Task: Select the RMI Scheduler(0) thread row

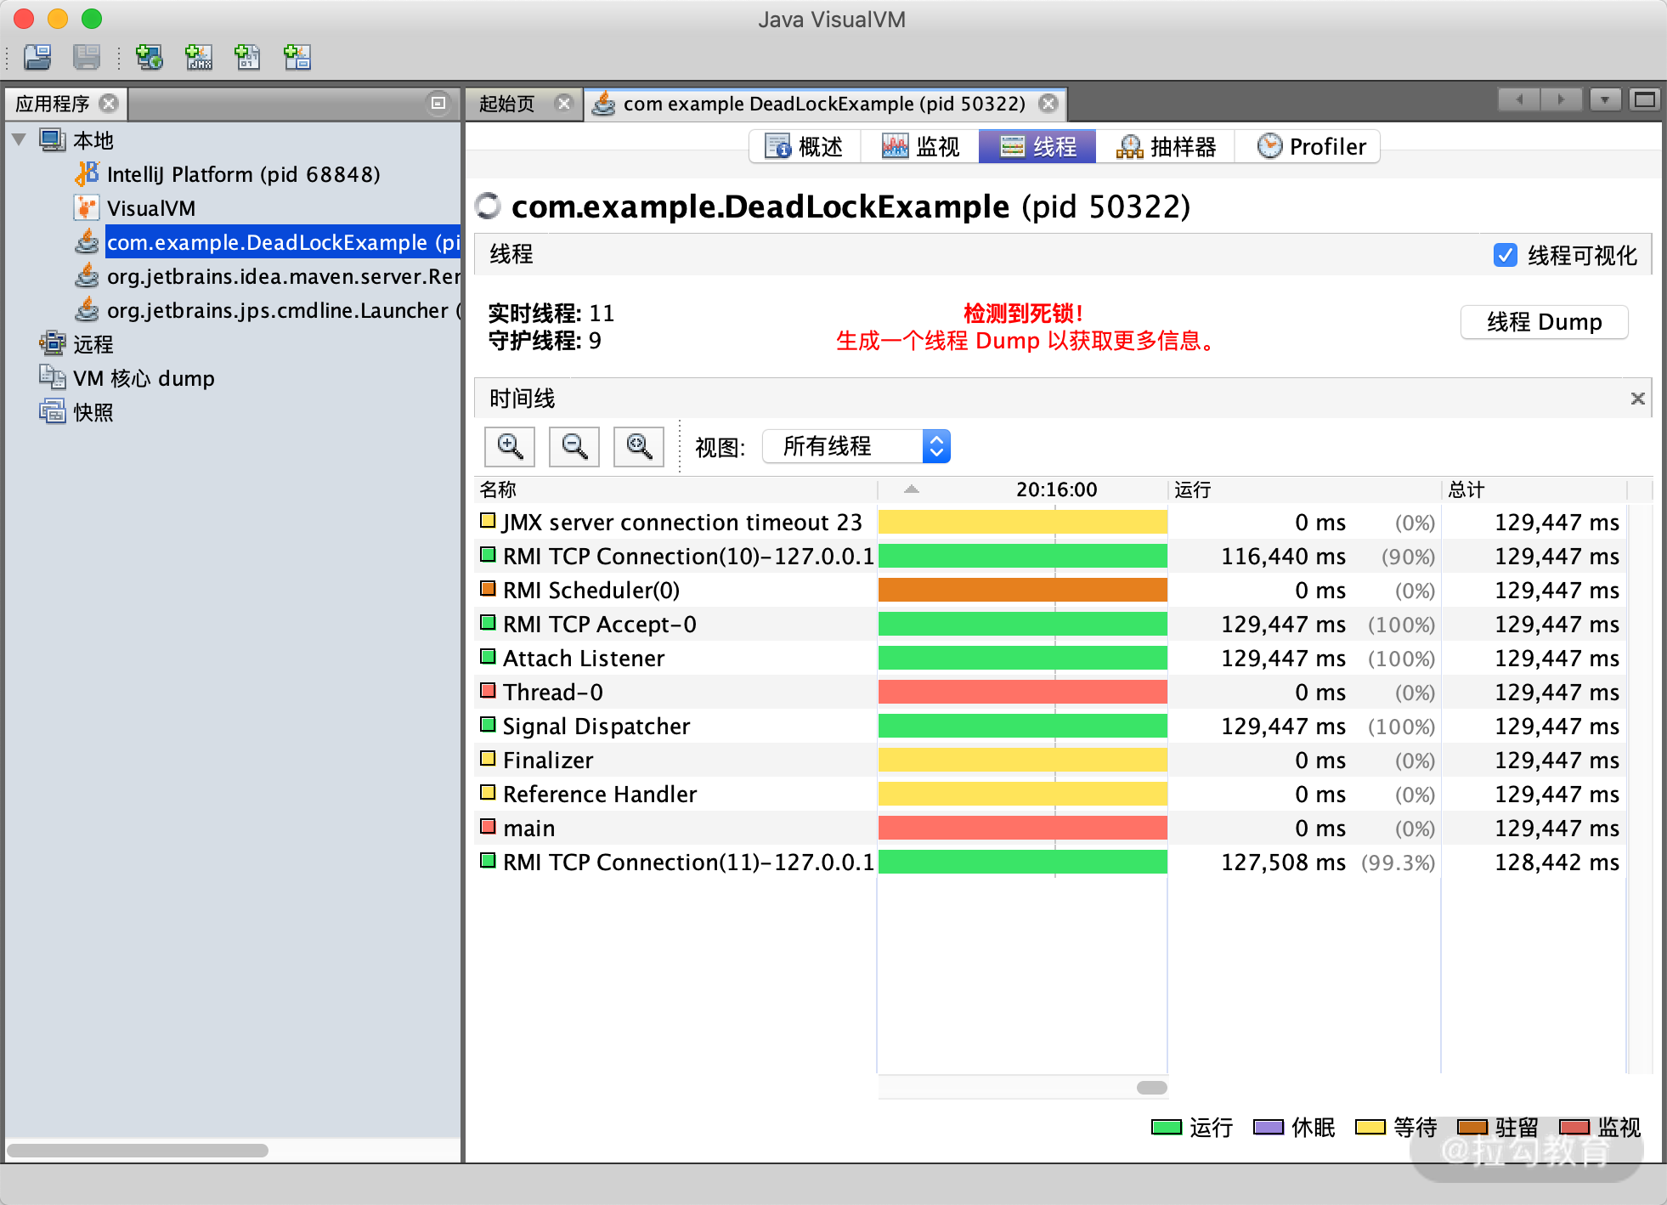Action: coord(1050,590)
